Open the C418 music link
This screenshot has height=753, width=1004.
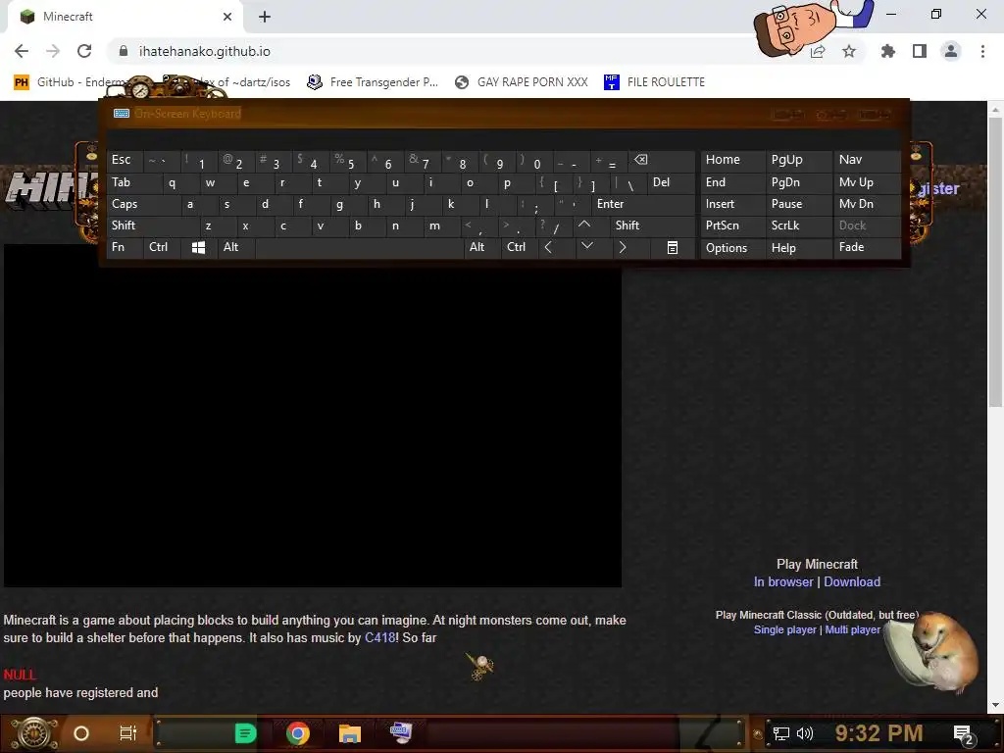click(379, 637)
